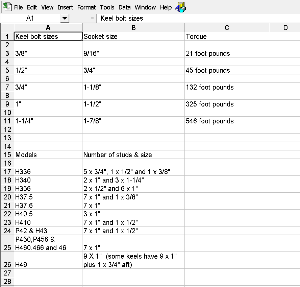Click the equals Edit Formula button
Image resolution: width=300 pixels, height=287 pixels.
click(x=93, y=19)
